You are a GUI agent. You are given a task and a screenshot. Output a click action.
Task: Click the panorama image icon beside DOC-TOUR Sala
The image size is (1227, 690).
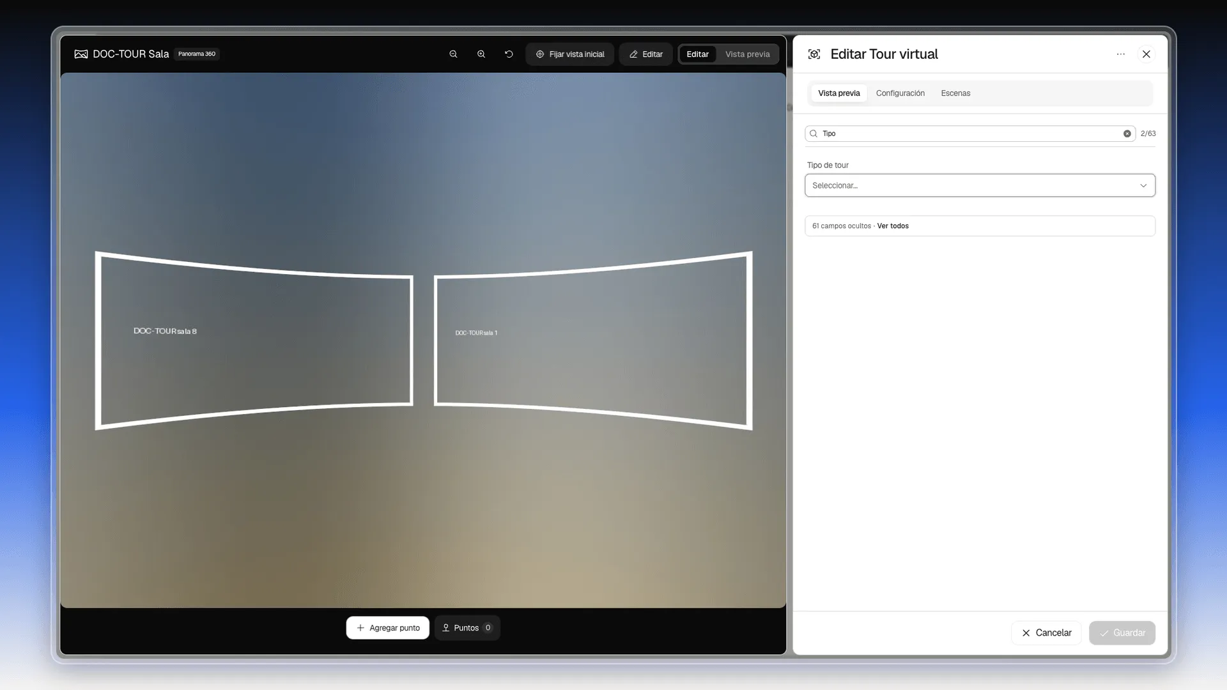pos(81,54)
